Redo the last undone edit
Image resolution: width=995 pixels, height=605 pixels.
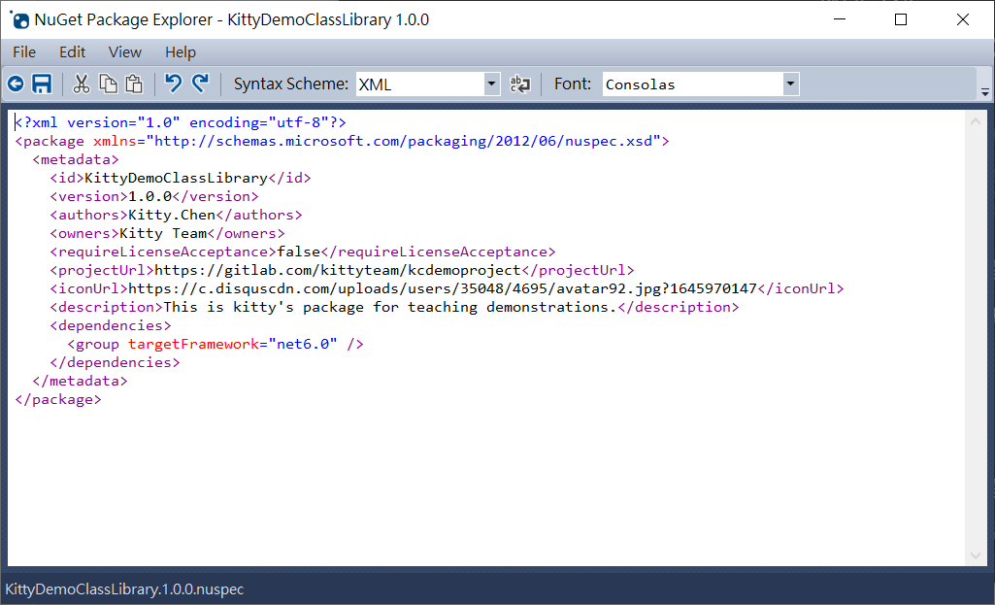point(201,84)
